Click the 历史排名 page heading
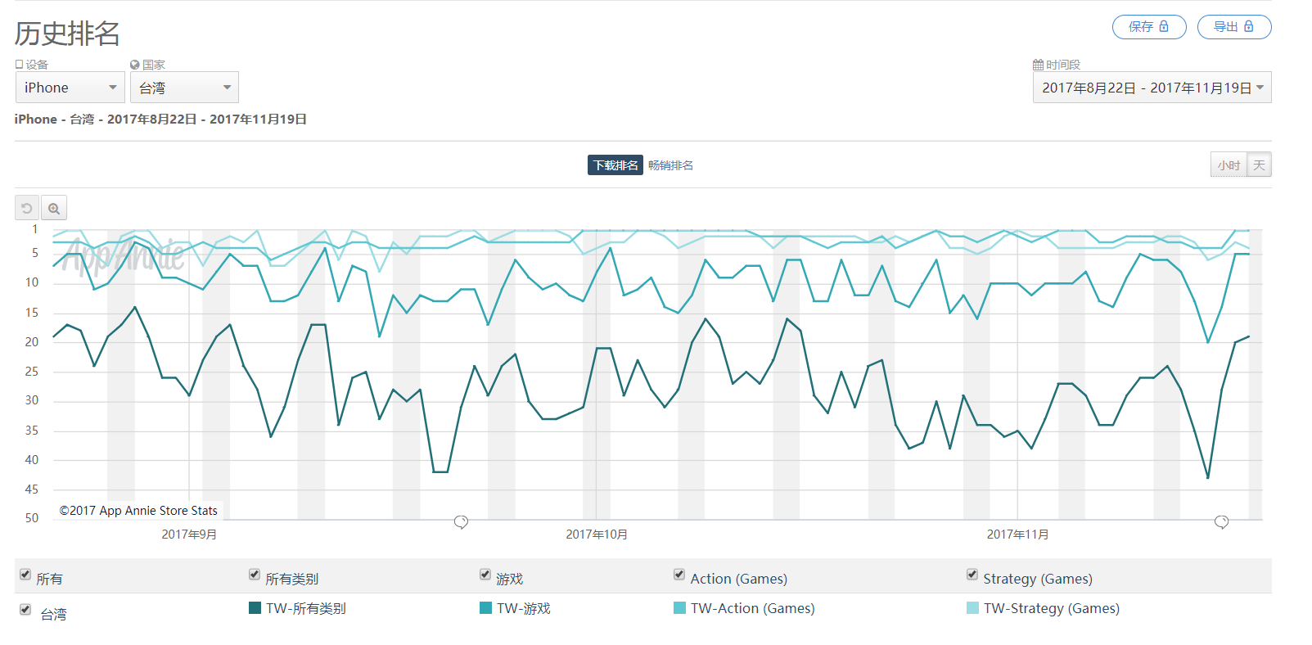Image resolution: width=1312 pixels, height=645 pixels. coord(67,34)
